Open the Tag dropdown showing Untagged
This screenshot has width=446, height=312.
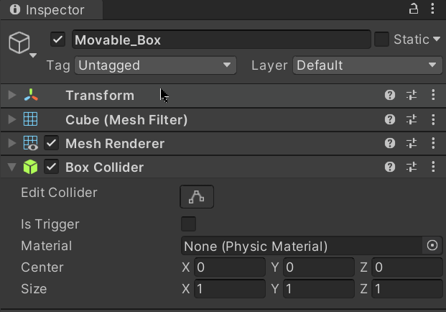(155, 65)
